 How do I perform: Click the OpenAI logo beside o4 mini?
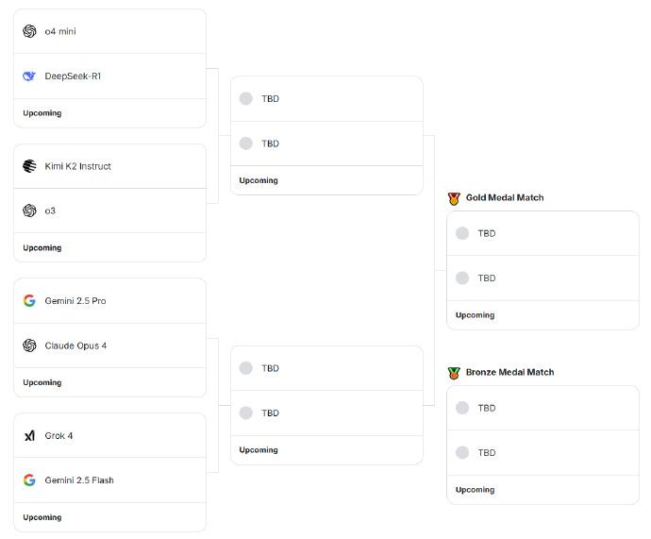(29, 31)
